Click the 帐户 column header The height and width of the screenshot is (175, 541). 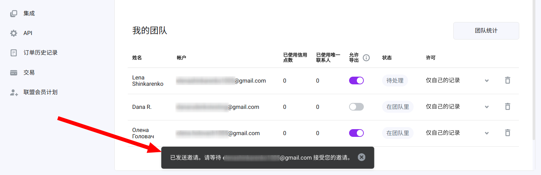[x=181, y=58]
